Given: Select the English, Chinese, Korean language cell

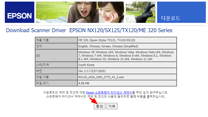Looking at the screenshot, I should click(127, 46).
